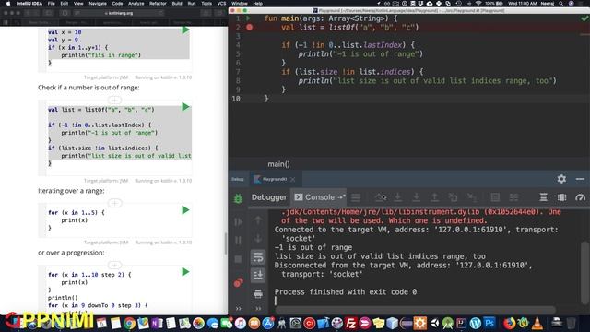Rerun the debug session with bug icon

pyautogui.click(x=238, y=198)
